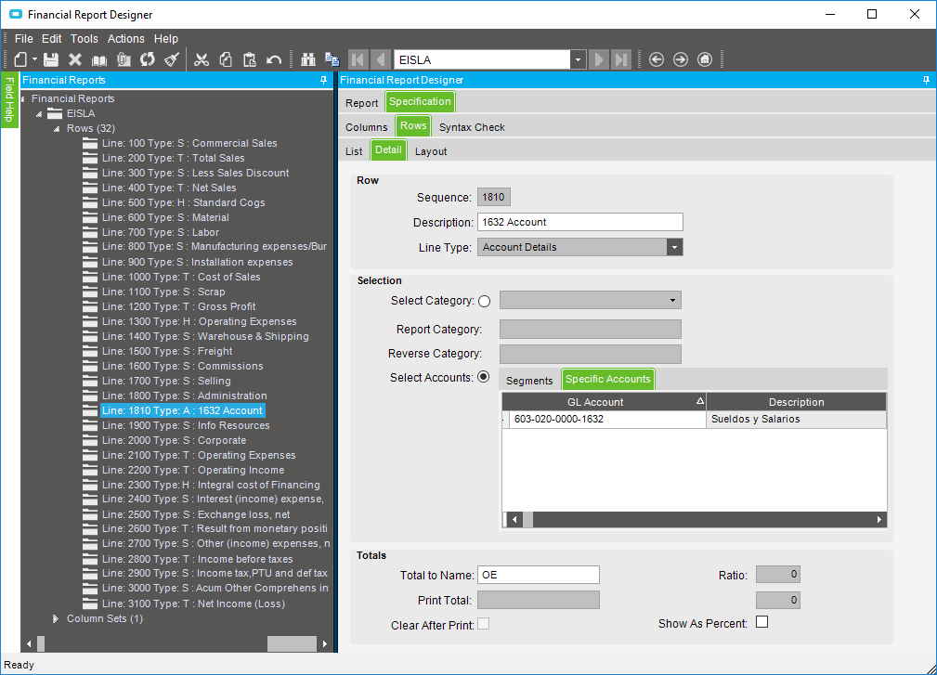
Task: Click the Forward circle arrow icon
Action: tap(681, 59)
